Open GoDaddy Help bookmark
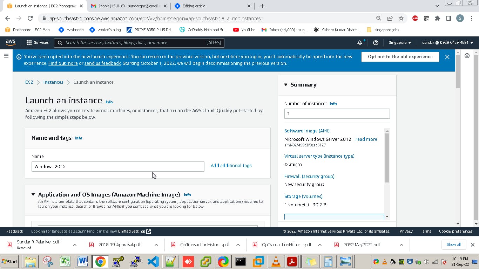The width and height of the screenshot is (479, 269). coord(204,30)
